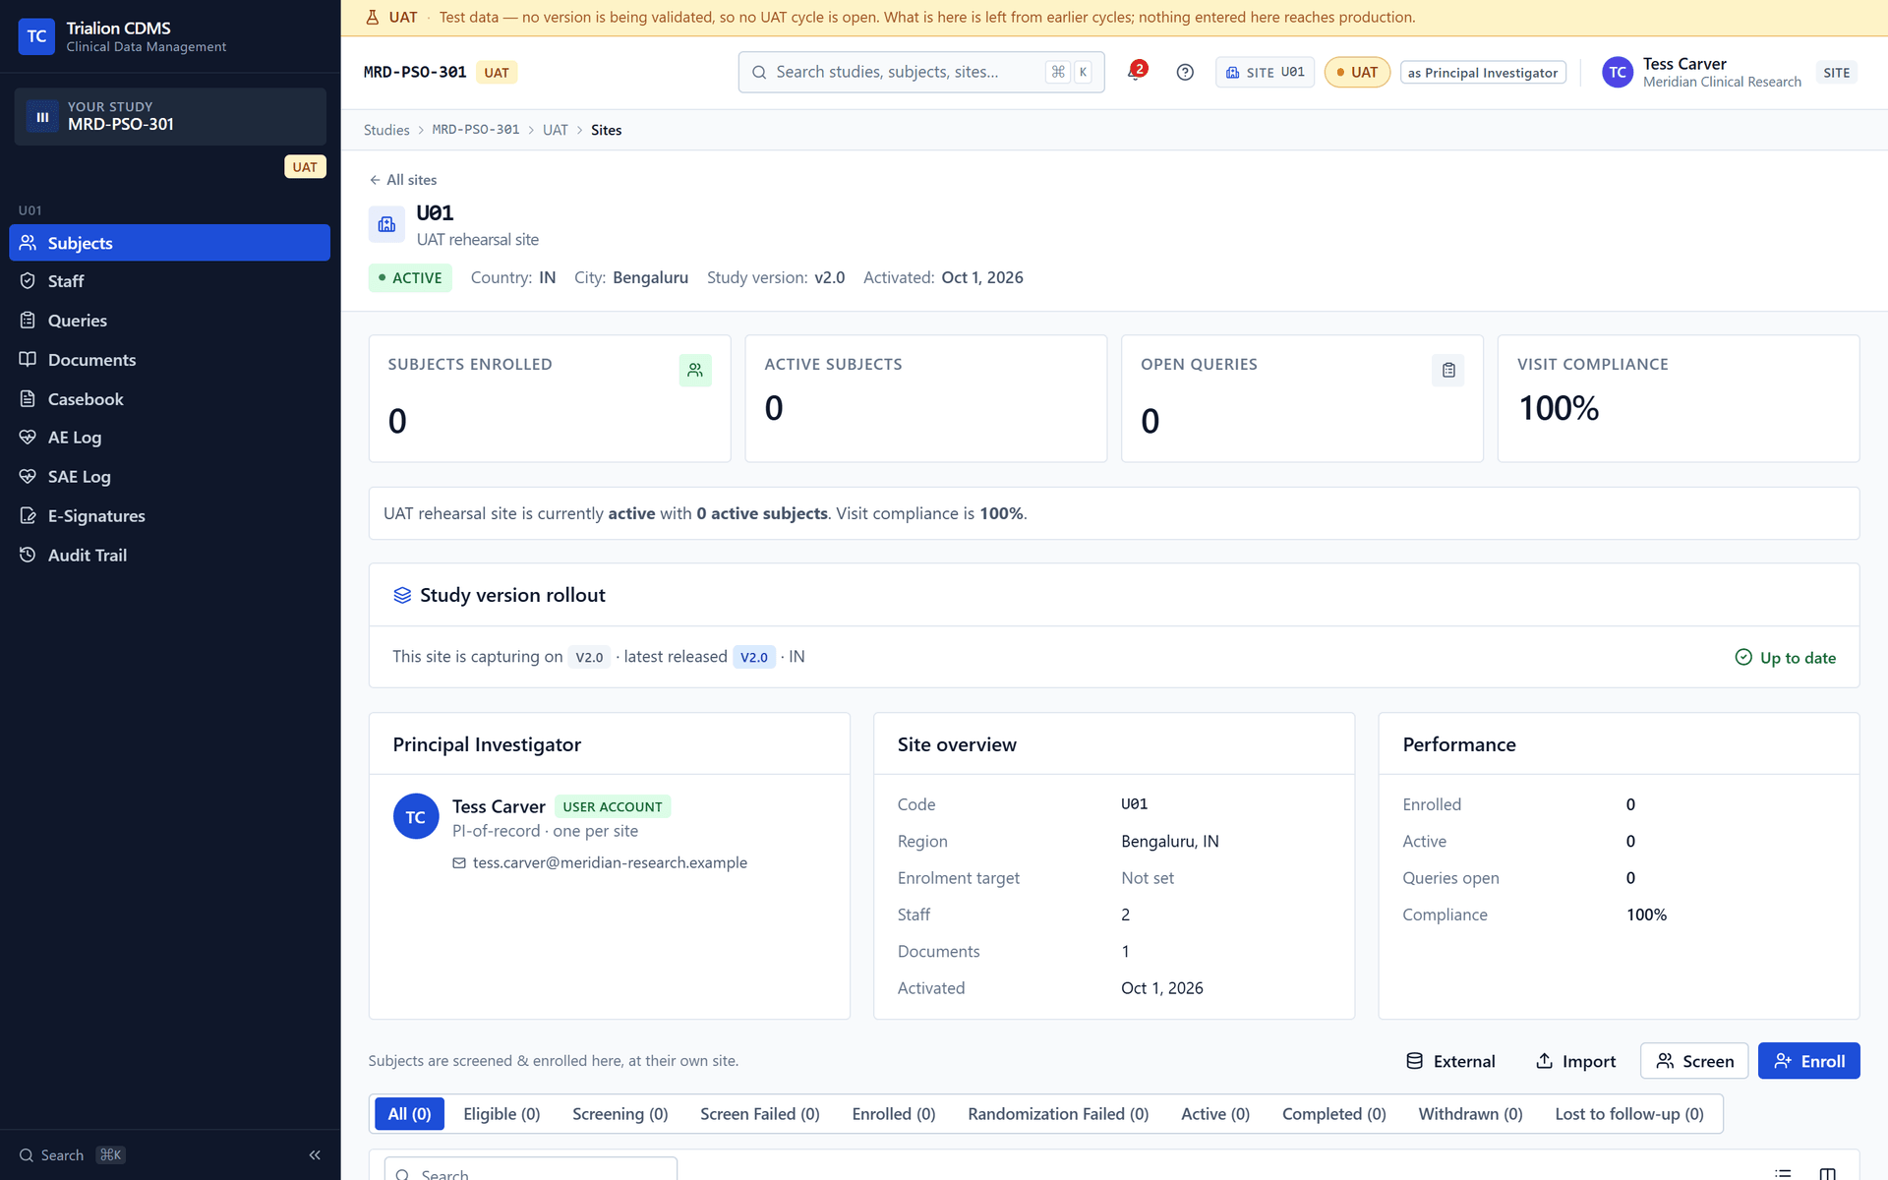
Task: Open Queries in the sidebar
Action: point(169,321)
